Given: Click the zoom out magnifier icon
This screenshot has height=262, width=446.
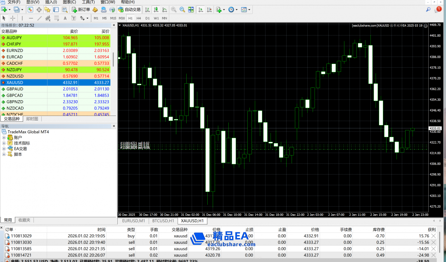Looking at the screenshot, I should (x=182, y=9).
